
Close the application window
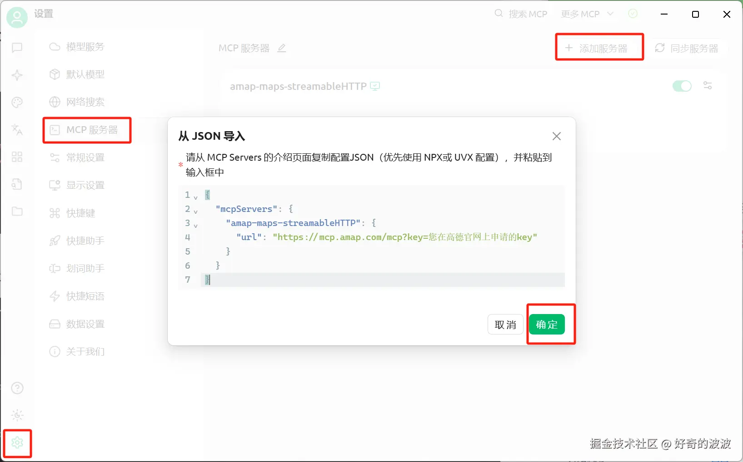[727, 14]
